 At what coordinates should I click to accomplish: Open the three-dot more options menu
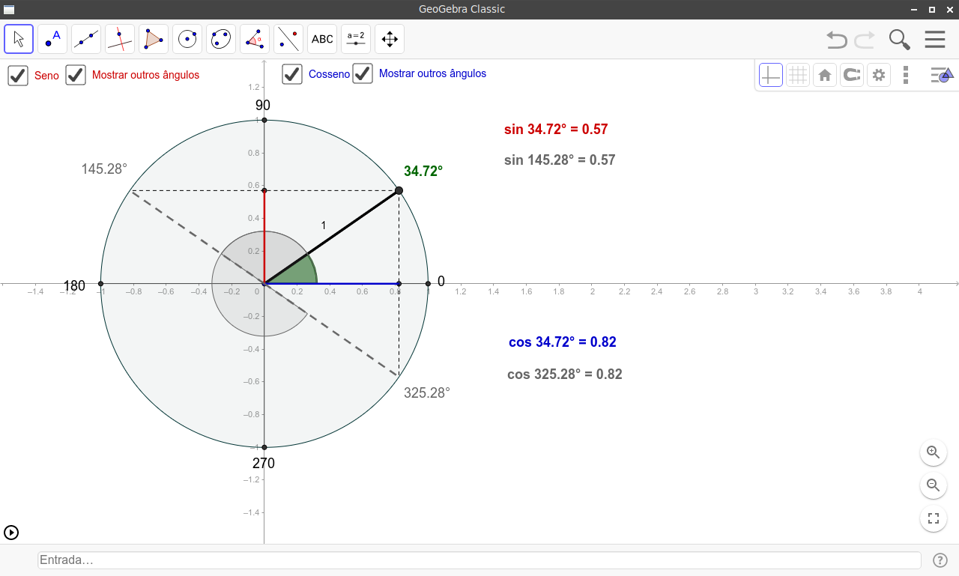906,75
